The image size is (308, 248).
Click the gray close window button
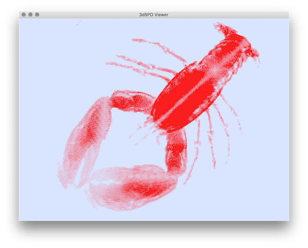(x=24, y=15)
